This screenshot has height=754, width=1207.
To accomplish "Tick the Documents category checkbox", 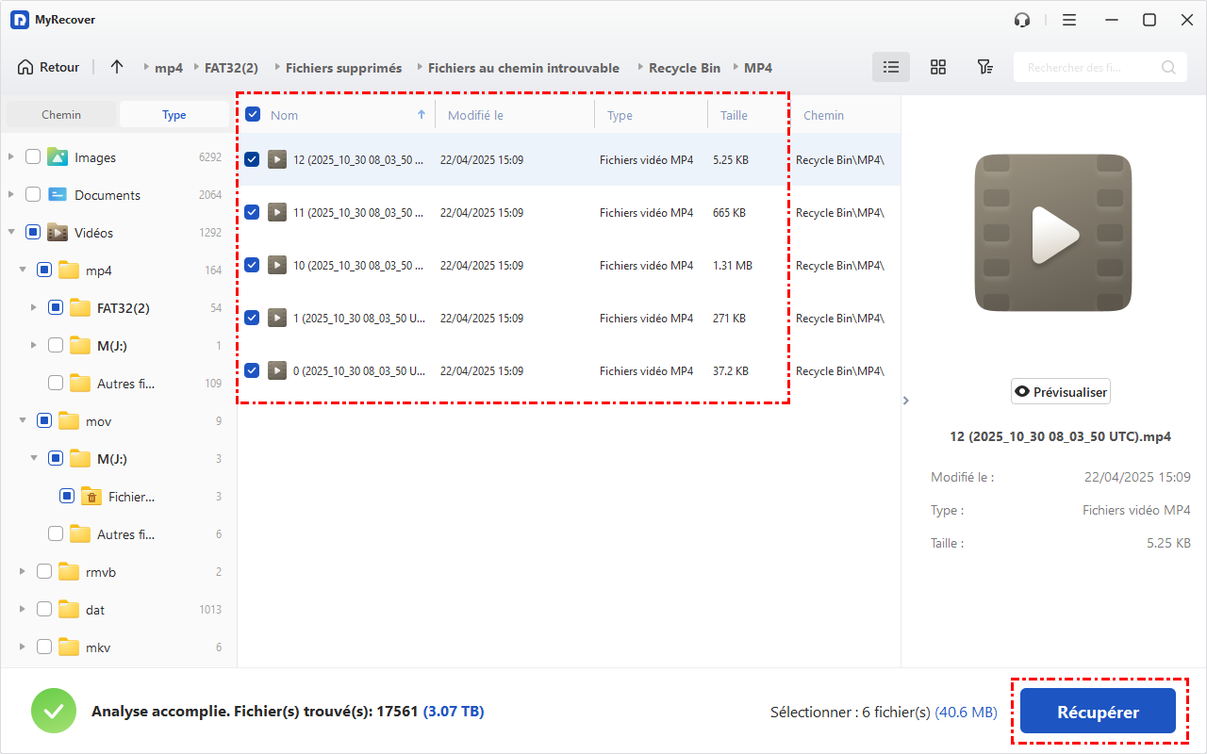I will pos(33,195).
